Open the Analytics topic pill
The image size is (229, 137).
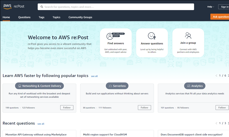click(x=195, y=86)
